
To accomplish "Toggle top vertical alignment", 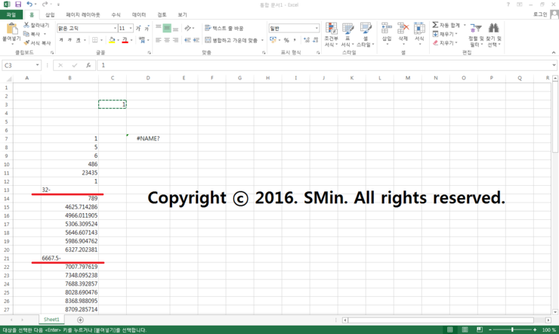I will (x=159, y=28).
